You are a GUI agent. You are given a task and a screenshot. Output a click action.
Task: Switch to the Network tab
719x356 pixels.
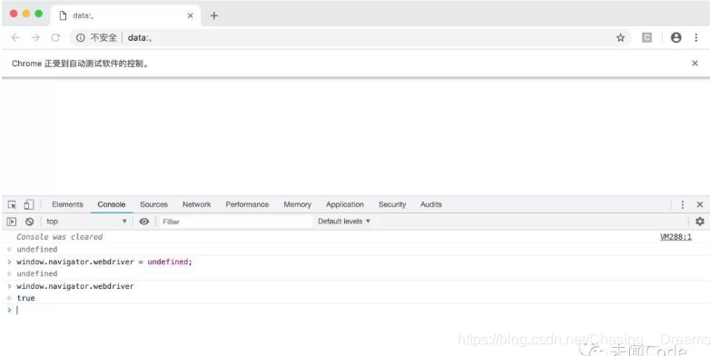(x=197, y=204)
